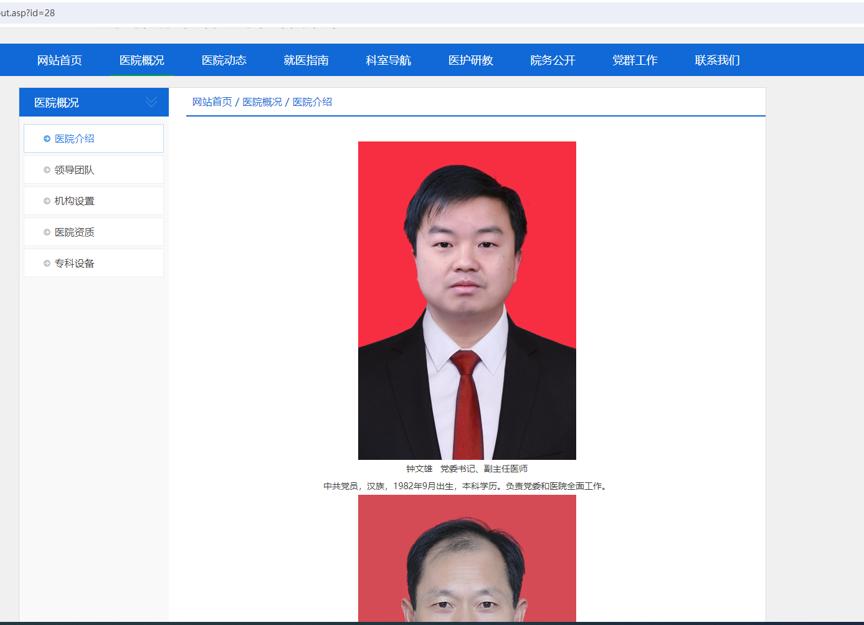The height and width of the screenshot is (625, 864).
Task: Click the arrow icon beside 领导团队
Action: tap(47, 170)
